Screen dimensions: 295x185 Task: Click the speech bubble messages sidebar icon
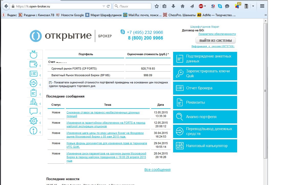click(x=34, y=111)
